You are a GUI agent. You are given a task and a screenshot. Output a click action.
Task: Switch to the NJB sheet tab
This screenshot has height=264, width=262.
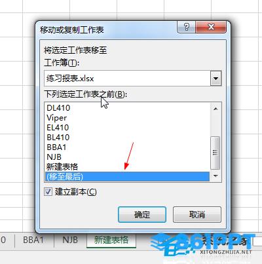point(70,240)
